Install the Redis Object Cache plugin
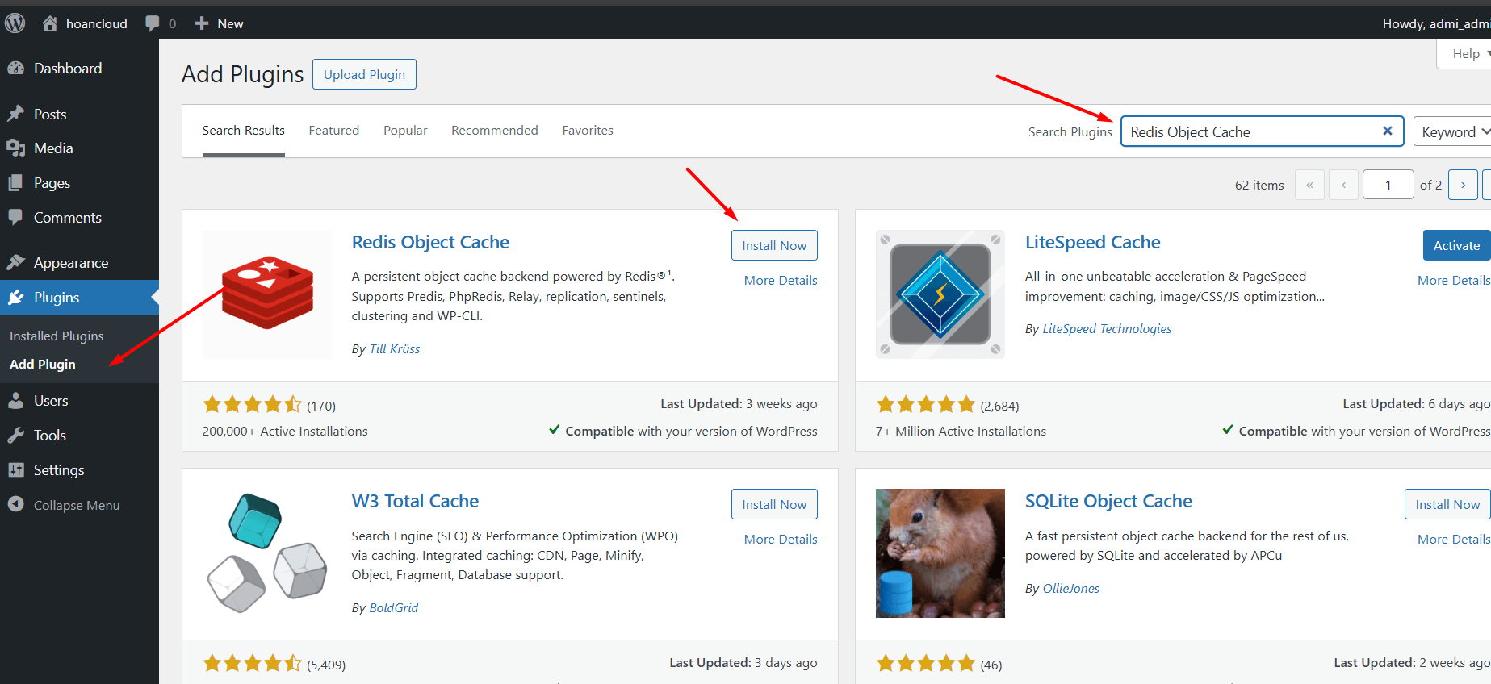The height and width of the screenshot is (684, 1491). tap(773, 246)
